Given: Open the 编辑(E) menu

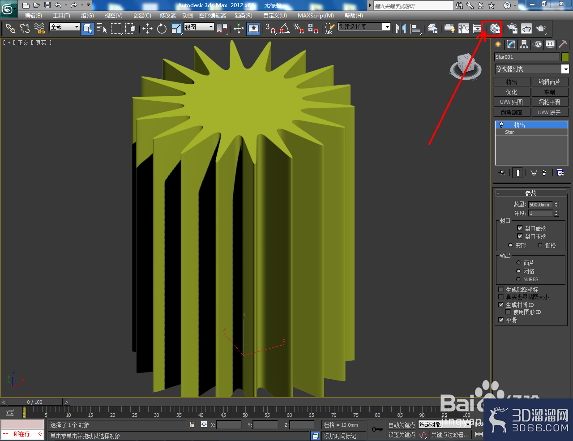Looking at the screenshot, I should (x=33, y=15).
